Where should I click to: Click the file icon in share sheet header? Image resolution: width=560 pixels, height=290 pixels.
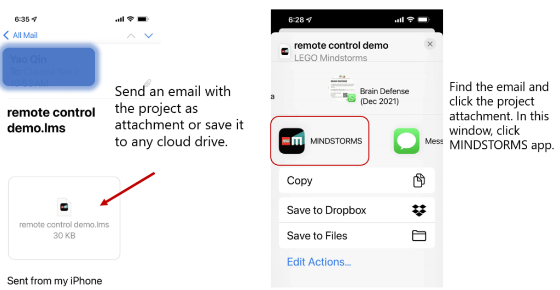point(285,51)
